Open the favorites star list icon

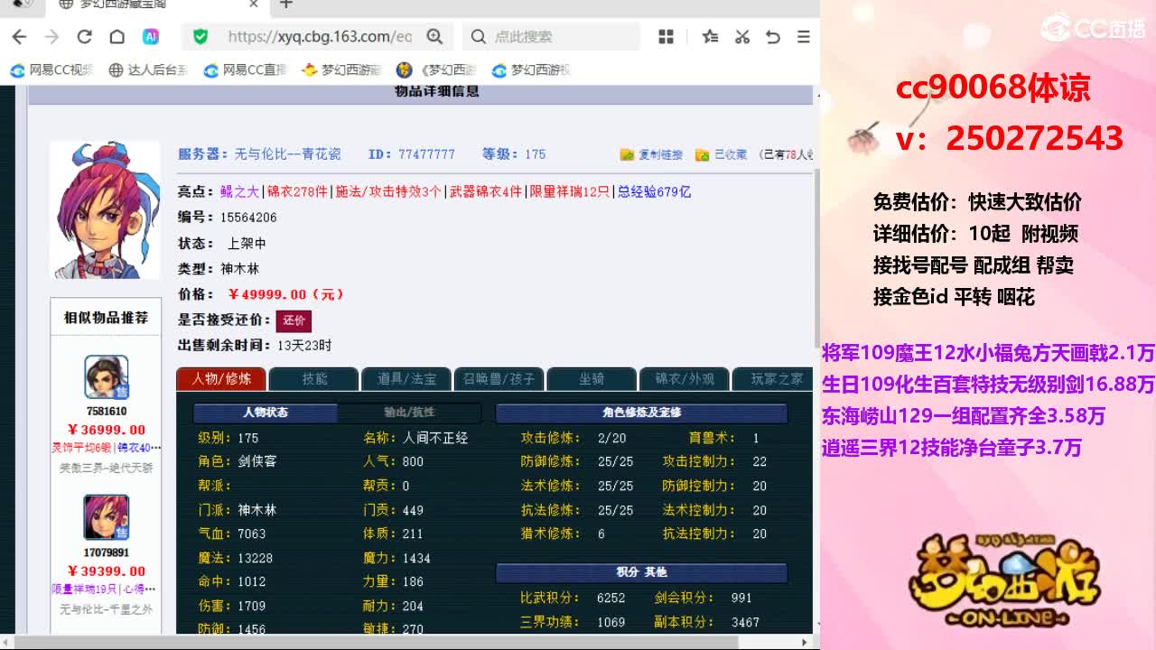coord(710,37)
